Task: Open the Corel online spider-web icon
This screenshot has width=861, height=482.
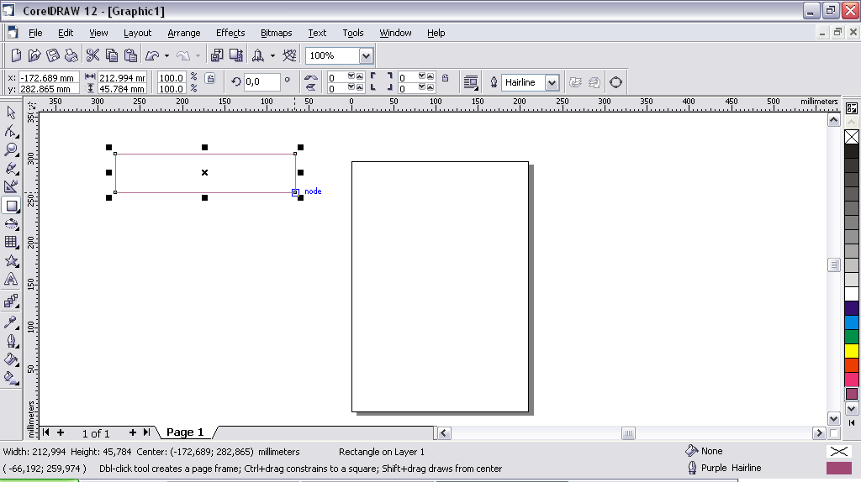Action: coord(289,55)
